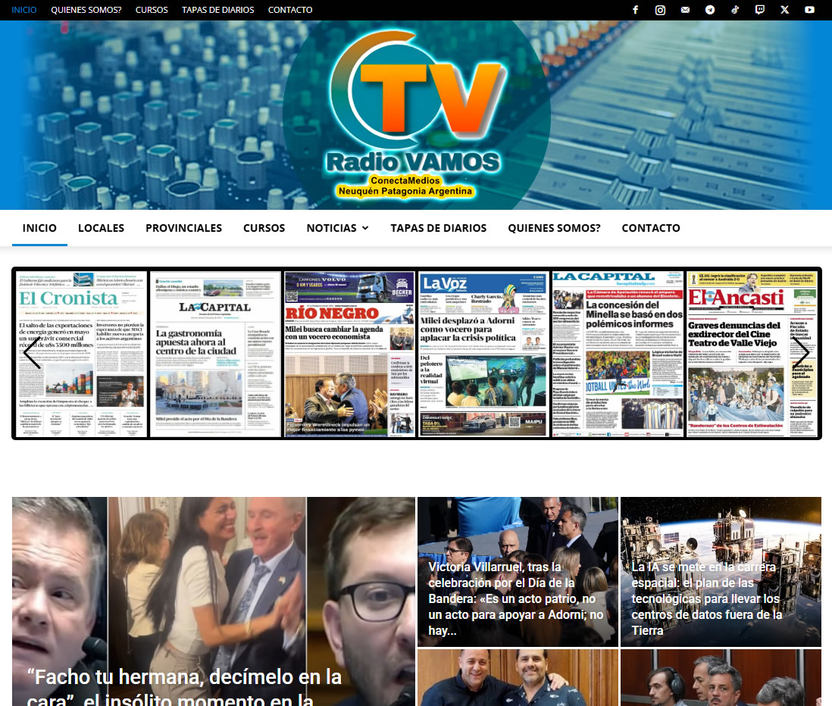
Task: Open article showing man wearing headphones
Action: pyautogui.click(x=721, y=677)
